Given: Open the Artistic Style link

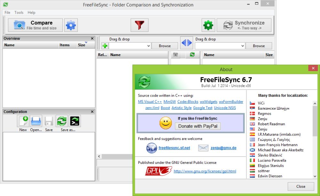Looking at the screenshot, I should (181, 108).
